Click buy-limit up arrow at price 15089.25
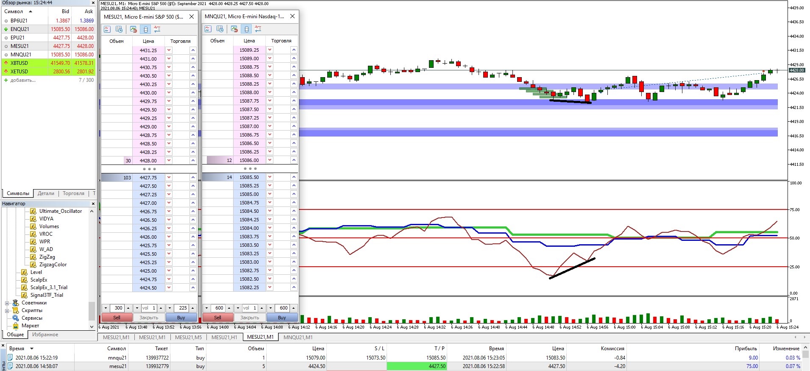The width and height of the screenshot is (810, 371). coord(294,50)
